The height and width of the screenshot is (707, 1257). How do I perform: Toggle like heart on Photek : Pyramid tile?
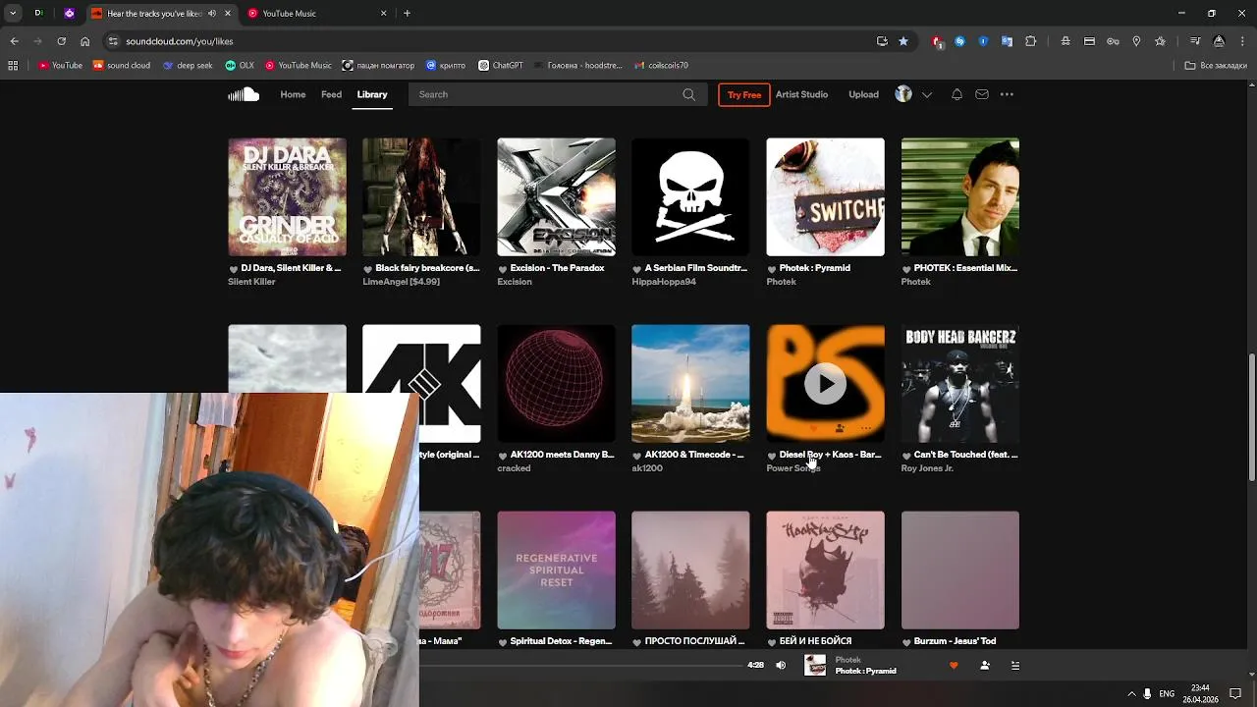[x=772, y=269]
